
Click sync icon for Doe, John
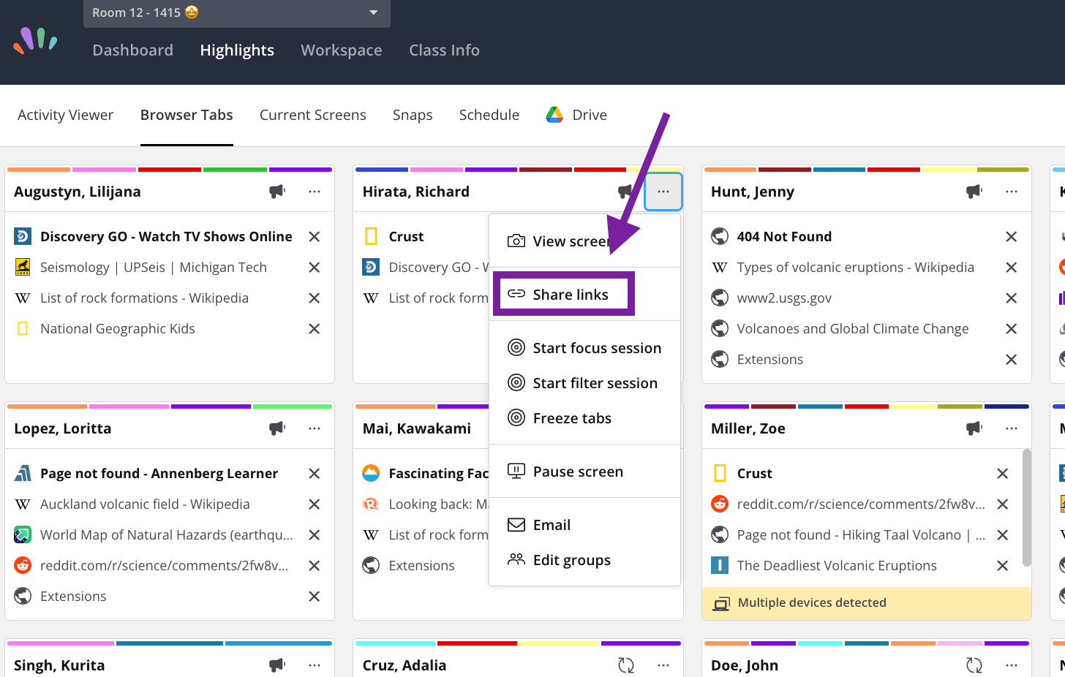pyautogui.click(x=974, y=665)
